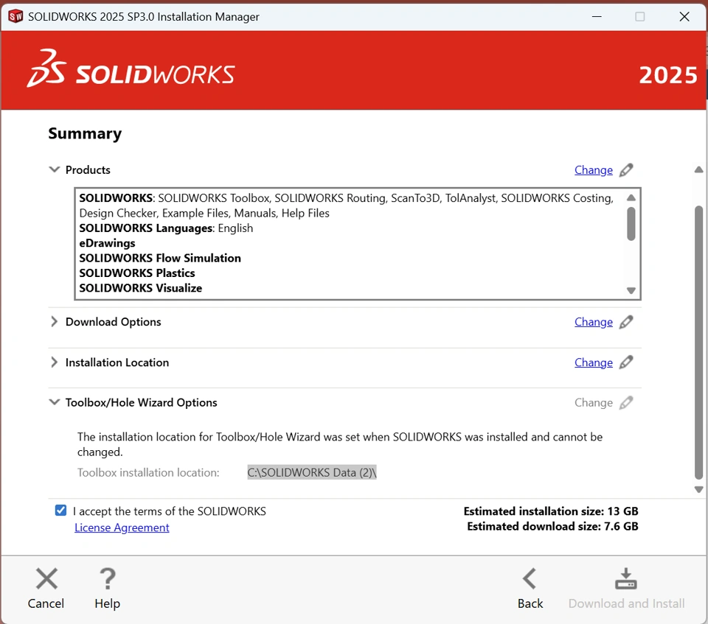
Task: Click the summary panel scroll down arrow
Action: (698, 489)
